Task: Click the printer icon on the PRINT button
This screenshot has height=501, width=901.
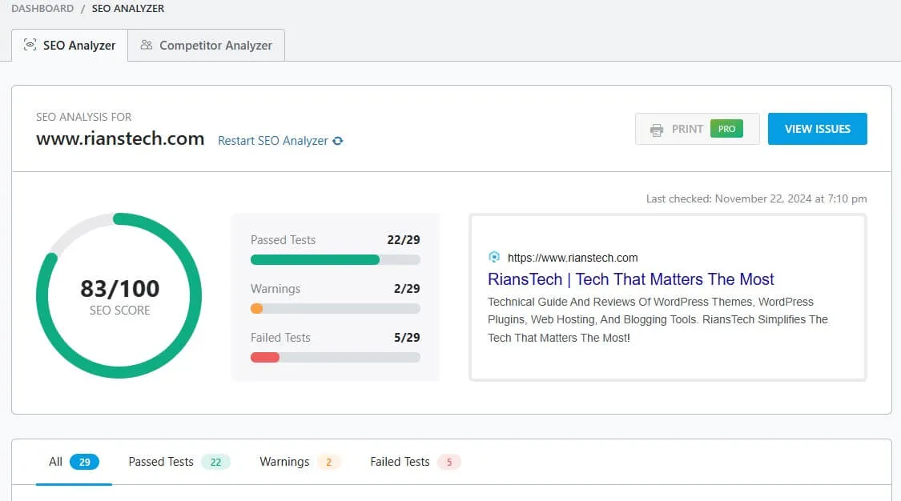Action: click(656, 128)
